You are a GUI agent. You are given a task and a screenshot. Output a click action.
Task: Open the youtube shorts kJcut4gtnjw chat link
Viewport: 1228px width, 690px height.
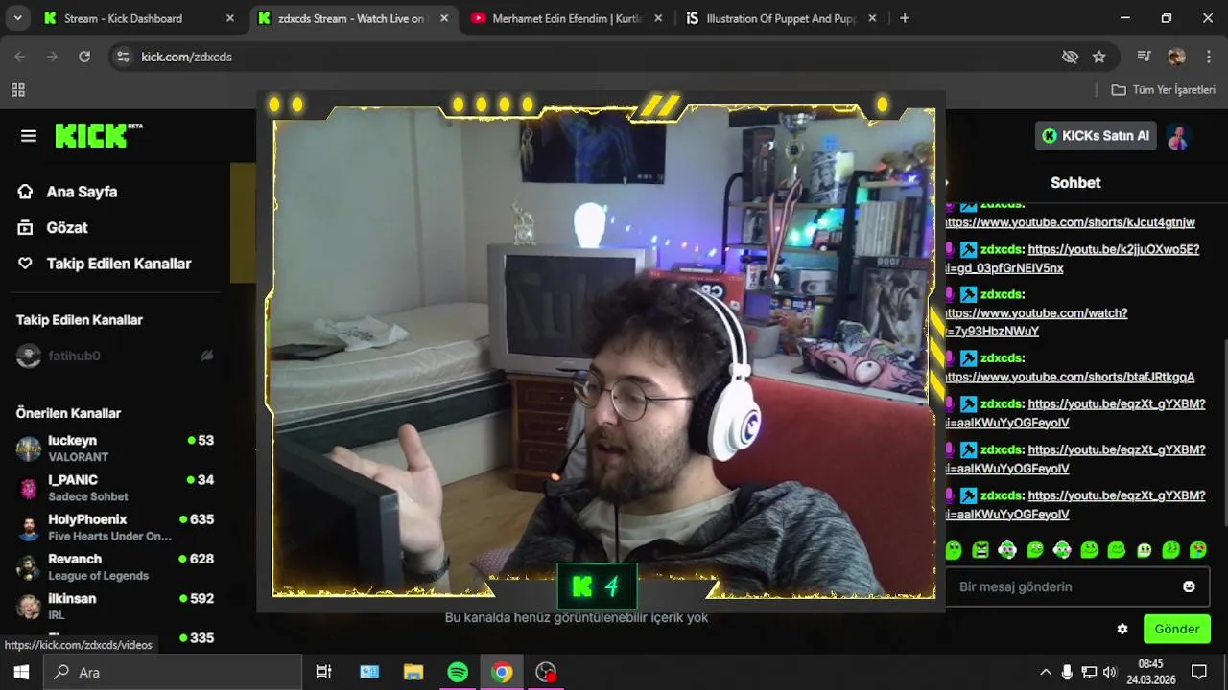1070,222
